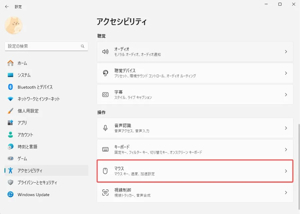The height and width of the screenshot is (214, 300).
Task: Expand the オーディオ chevron arrow
Action: 286,52
